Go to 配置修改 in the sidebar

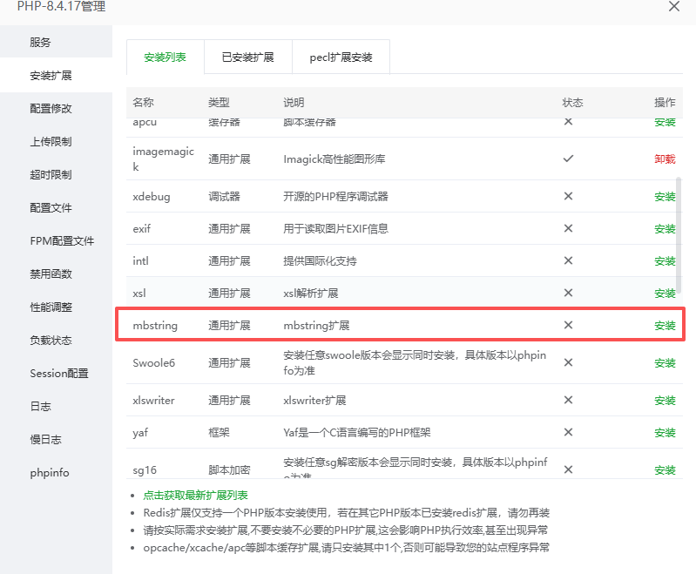click(x=51, y=109)
